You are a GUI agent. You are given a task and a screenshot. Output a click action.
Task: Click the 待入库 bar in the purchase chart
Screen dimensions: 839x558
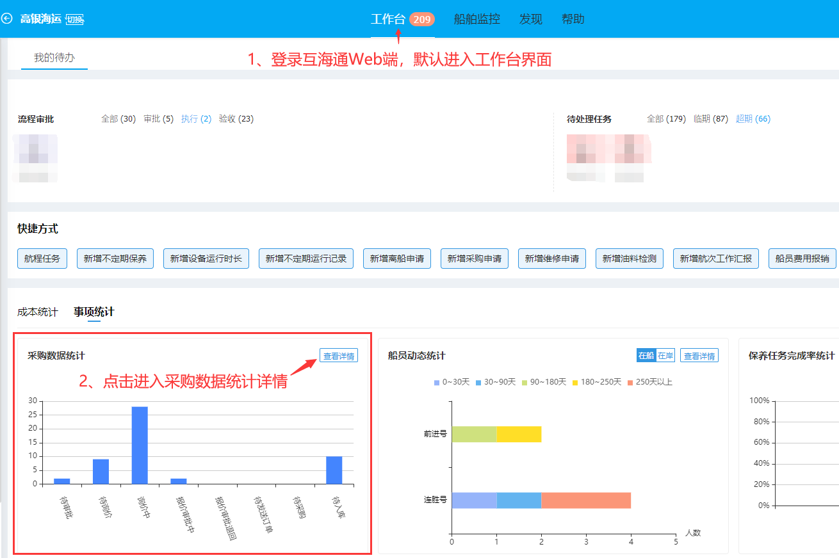coord(334,470)
